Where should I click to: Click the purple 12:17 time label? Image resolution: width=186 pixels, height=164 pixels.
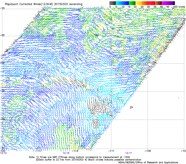[x=128, y=153]
